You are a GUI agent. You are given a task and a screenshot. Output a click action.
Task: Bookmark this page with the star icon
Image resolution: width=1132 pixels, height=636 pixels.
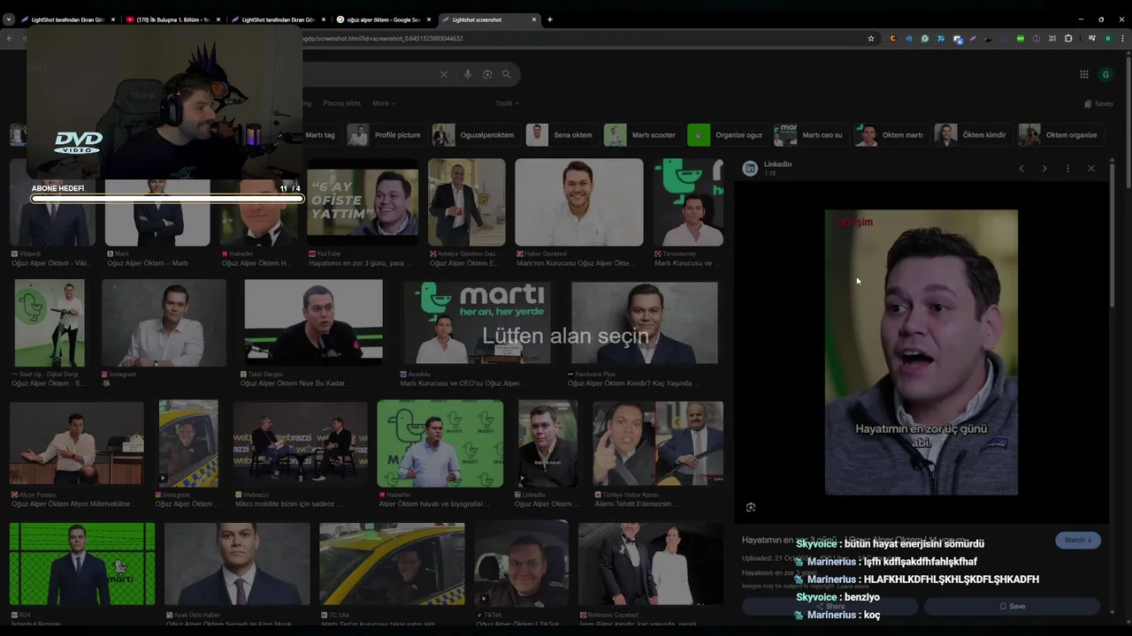tap(871, 39)
